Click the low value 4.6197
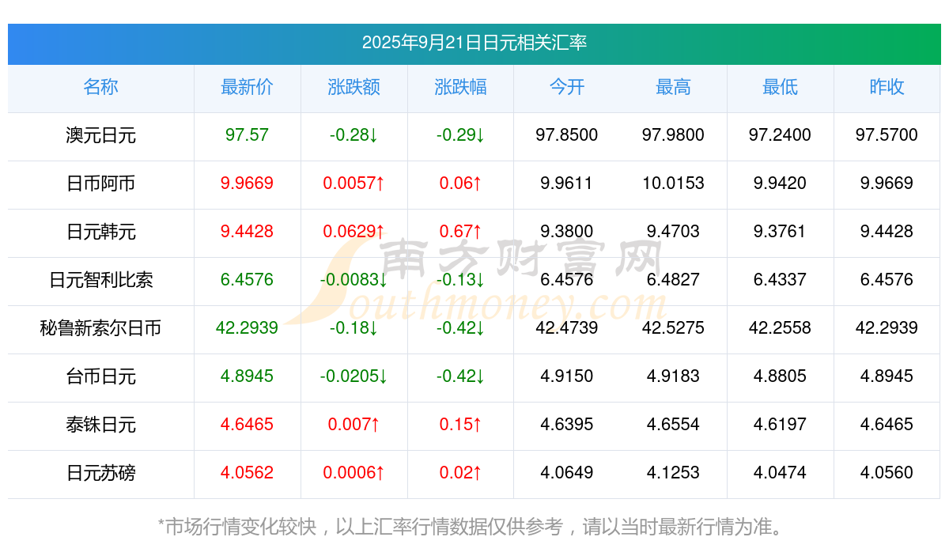The width and height of the screenshot is (949, 552). click(781, 425)
